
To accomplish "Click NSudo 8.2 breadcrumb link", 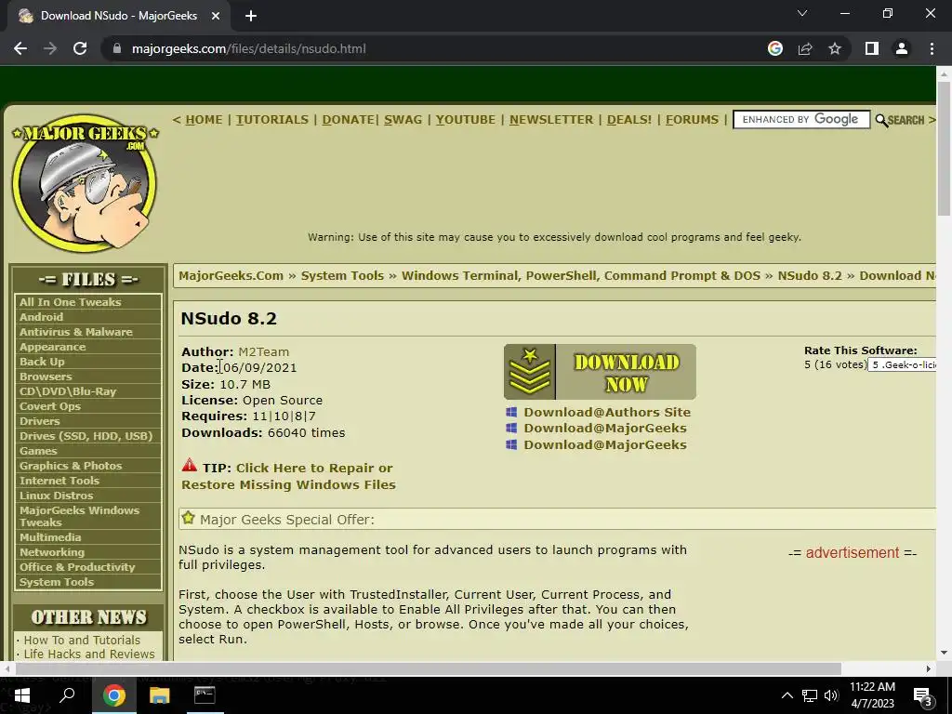I will (810, 275).
